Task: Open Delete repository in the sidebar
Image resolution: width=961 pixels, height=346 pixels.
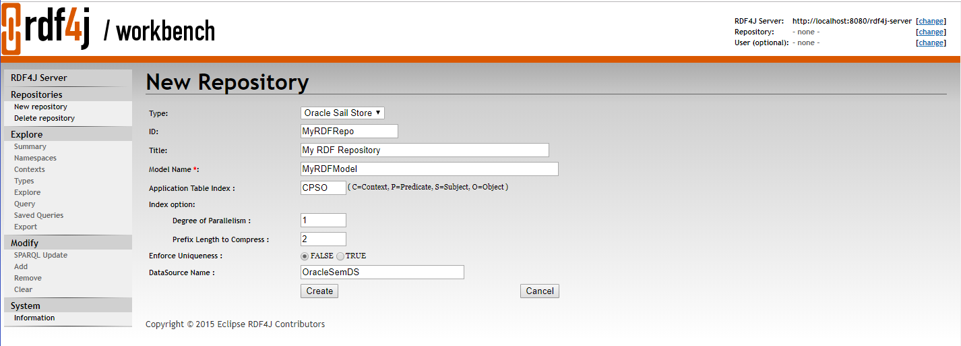Action: point(44,118)
